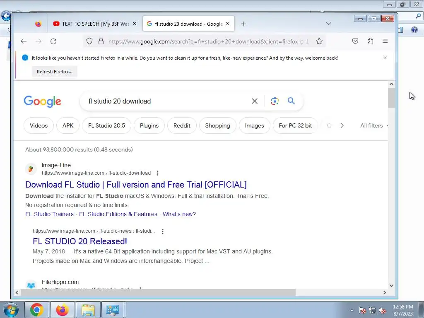The image size is (424, 318).
Task: Open the What's new? sublink
Action: [179, 214]
